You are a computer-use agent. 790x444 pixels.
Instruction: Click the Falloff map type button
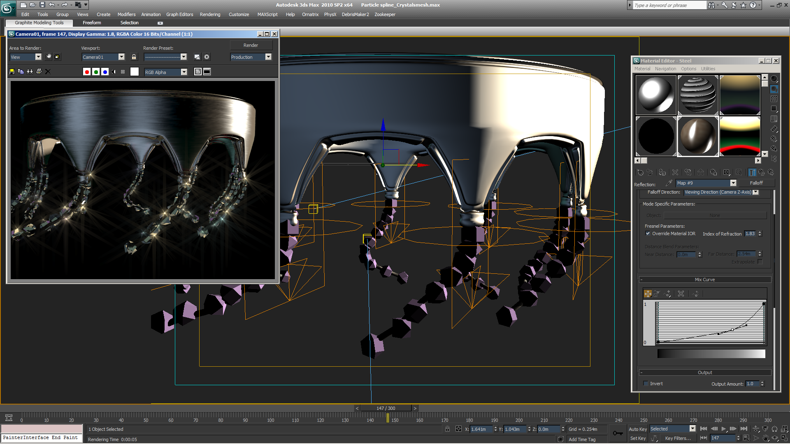point(756,183)
